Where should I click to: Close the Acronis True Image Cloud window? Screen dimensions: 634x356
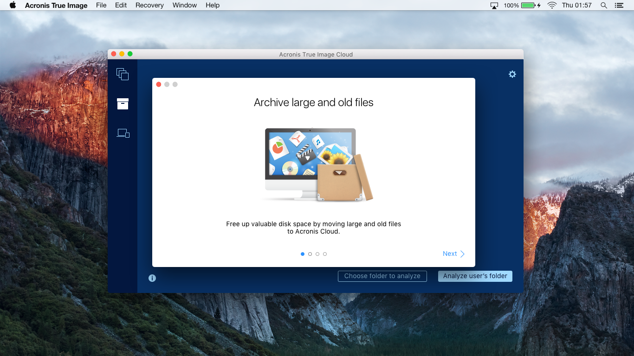114,54
